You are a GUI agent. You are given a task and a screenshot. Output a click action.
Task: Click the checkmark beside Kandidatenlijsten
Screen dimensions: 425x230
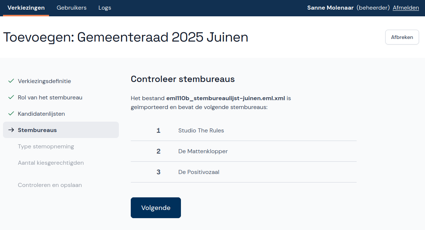click(11, 114)
